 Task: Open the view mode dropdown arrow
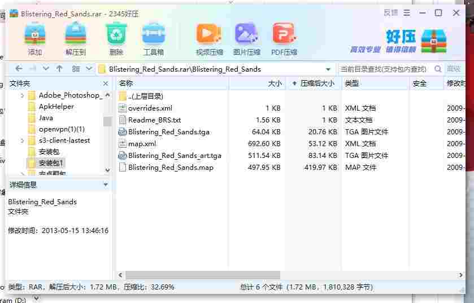89,69
